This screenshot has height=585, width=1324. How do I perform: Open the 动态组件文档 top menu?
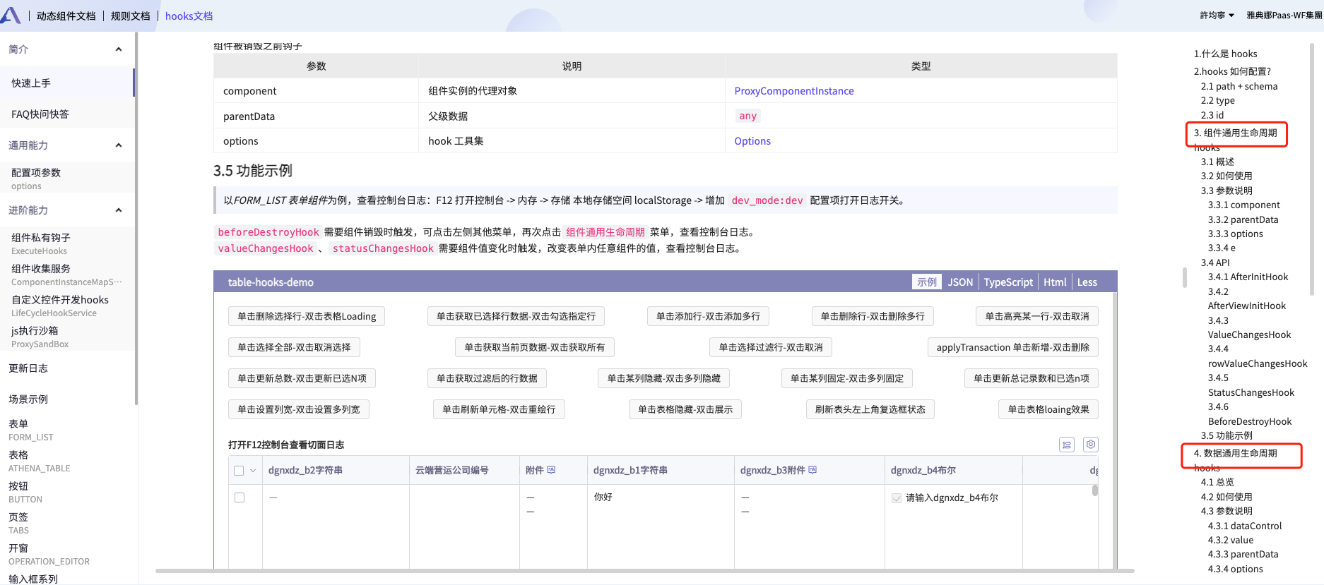click(66, 16)
